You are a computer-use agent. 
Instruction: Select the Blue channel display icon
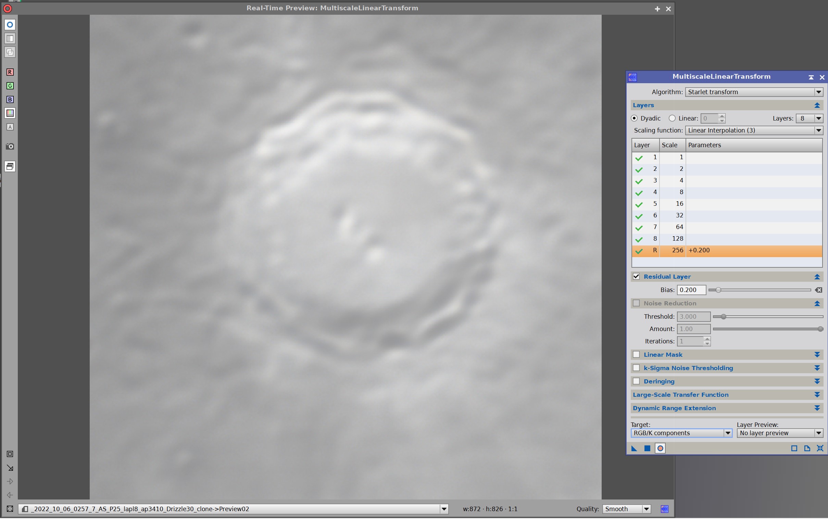coord(10,100)
